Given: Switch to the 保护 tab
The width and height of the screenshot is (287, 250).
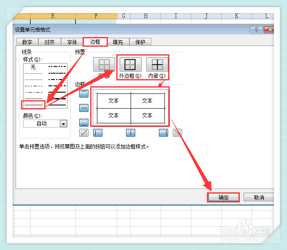Looking at the screenshot, I should click(x=140, y=42).
